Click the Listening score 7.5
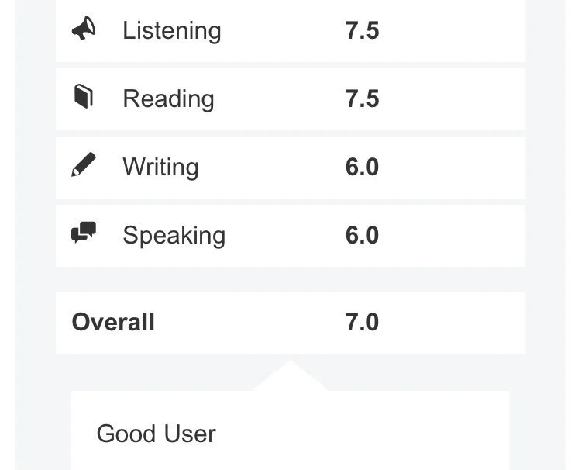 coord(362,30)
